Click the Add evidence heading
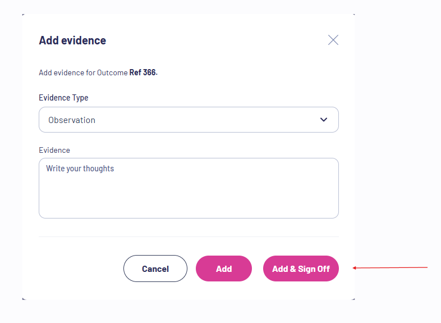The image size is (441, 323). coord(72,40)
